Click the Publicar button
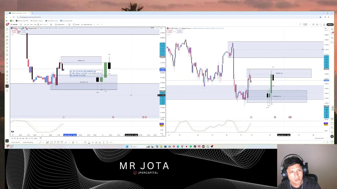 (x=330, y=25)
